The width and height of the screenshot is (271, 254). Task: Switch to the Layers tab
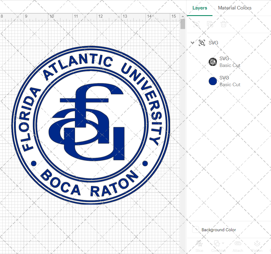tap(200, 8)
